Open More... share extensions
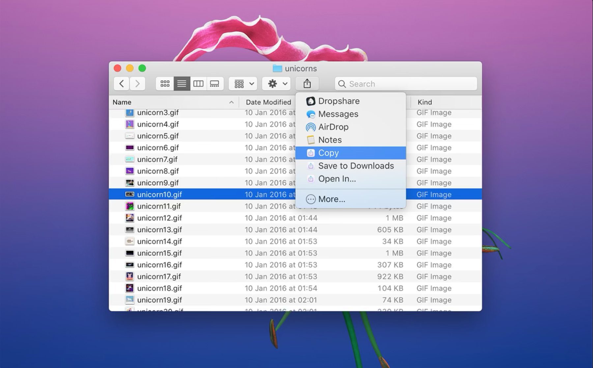This screenshot has height=368, width=593. click(331, 199)
